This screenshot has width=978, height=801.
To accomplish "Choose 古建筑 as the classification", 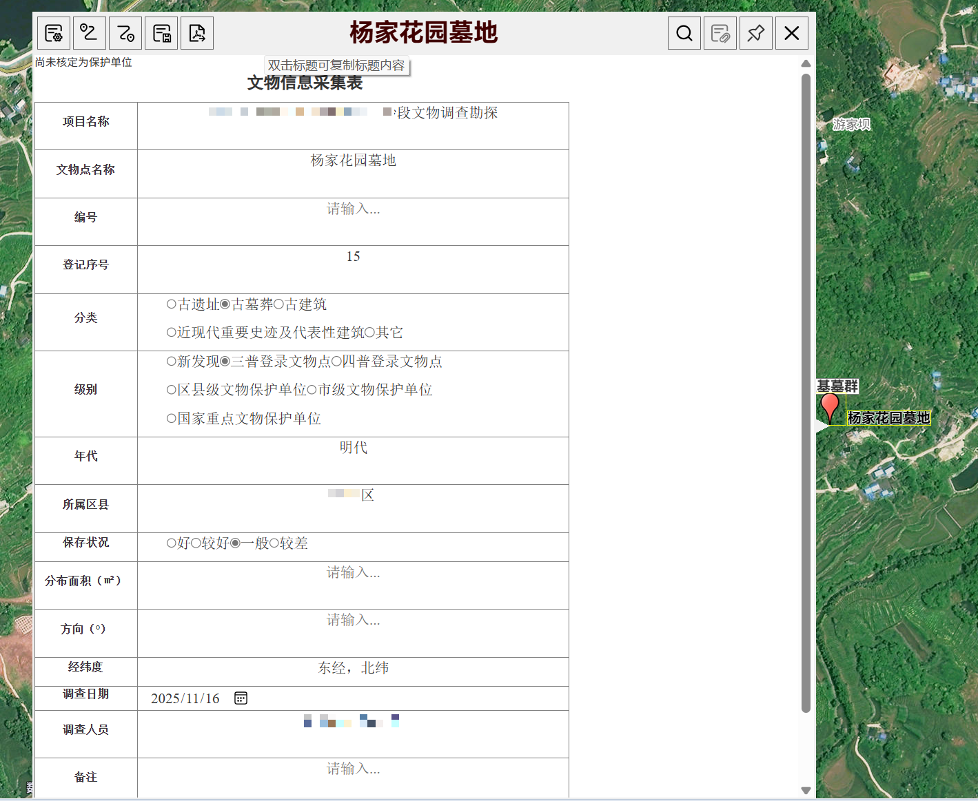I will tap(279, 304).
